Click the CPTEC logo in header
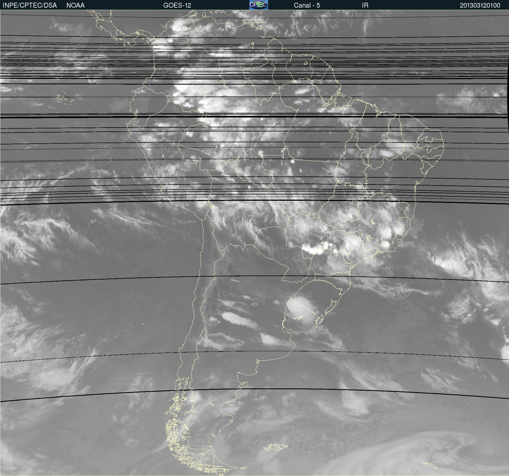The height and width of the screenshot is (476, 509). [x=259, y=5]
